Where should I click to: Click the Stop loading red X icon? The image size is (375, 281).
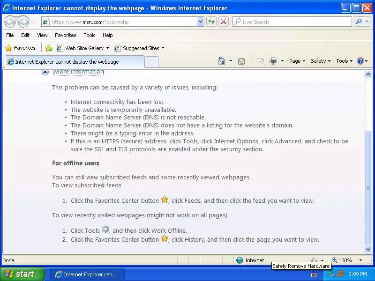tap(224, 22)
